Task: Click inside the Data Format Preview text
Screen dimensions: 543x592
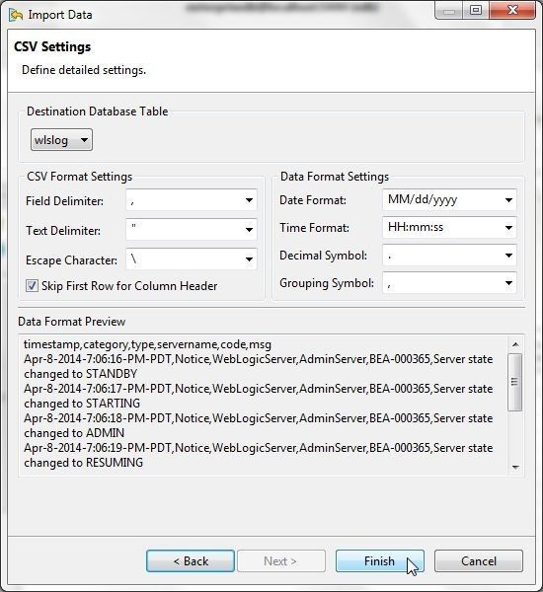Action: point(263,405)
